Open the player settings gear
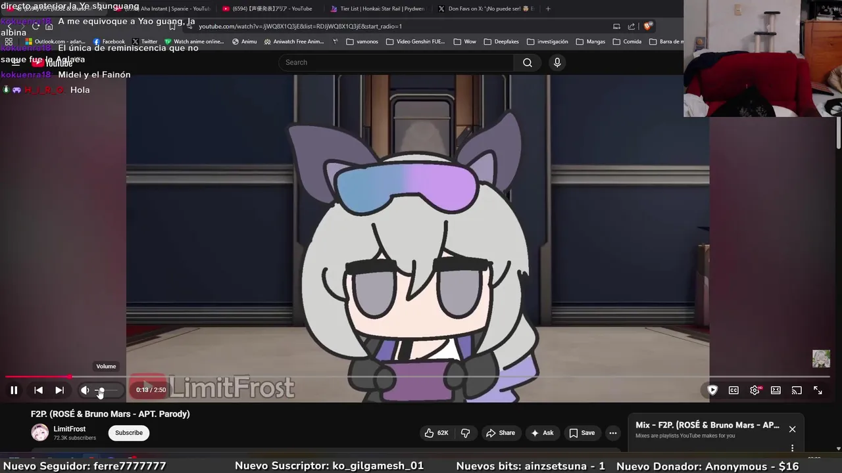 755,390
